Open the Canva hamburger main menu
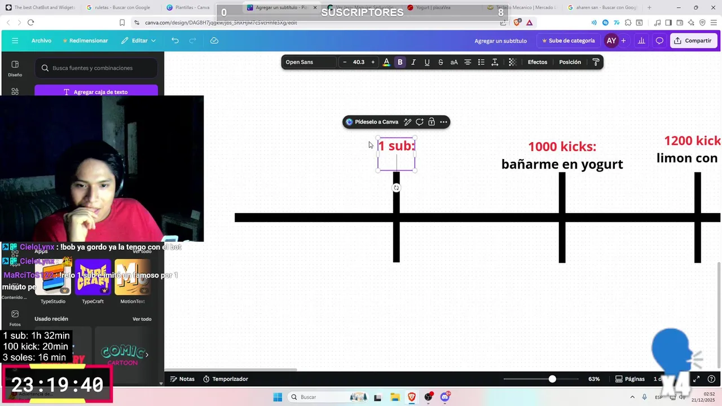The height and width of the screenshot is (406, 722). [15, 41]
